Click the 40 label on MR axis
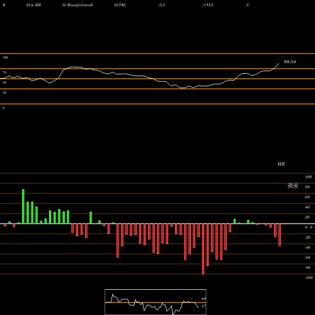Screen dimensions: 315x315 tap(307, 207)
